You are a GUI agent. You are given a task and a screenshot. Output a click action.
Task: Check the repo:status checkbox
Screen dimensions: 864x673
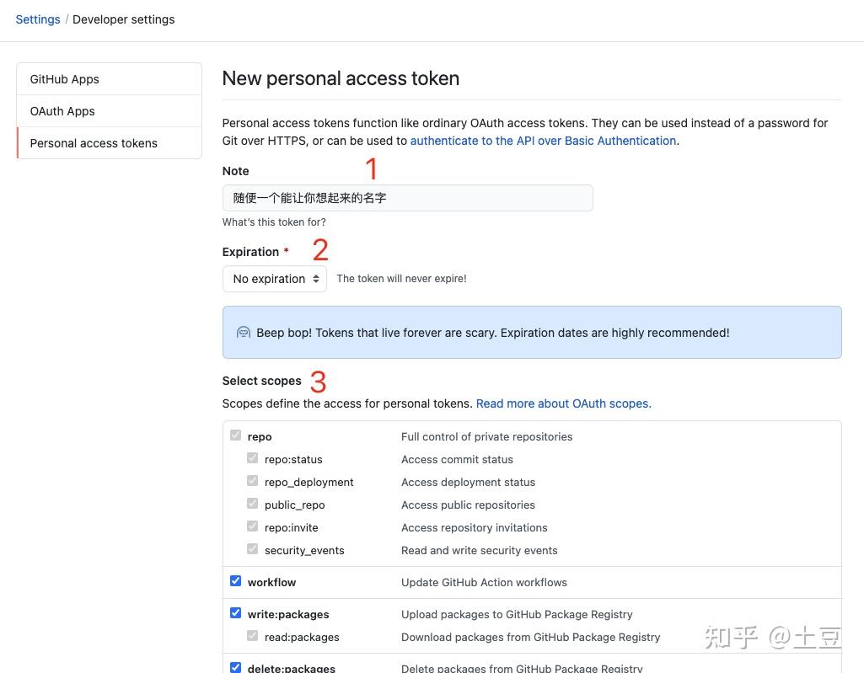[x=252, y=457]
